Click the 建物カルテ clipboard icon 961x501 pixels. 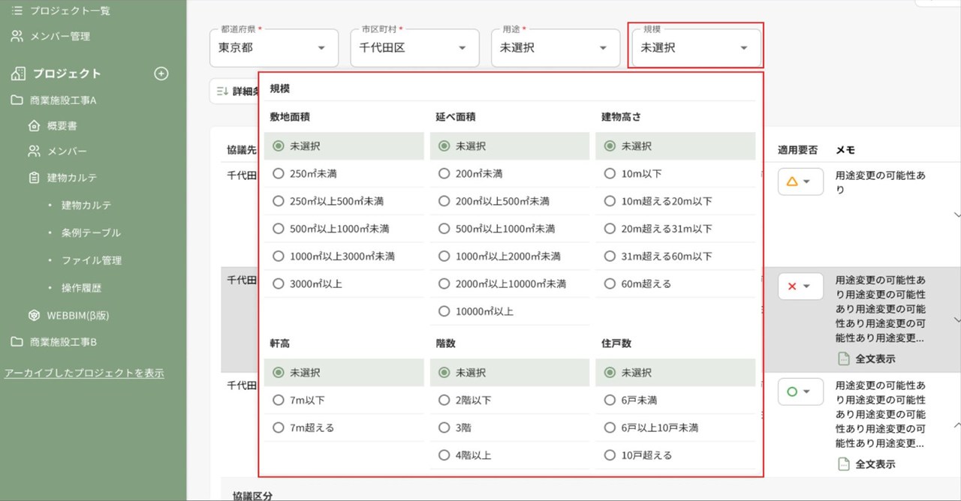34,178
